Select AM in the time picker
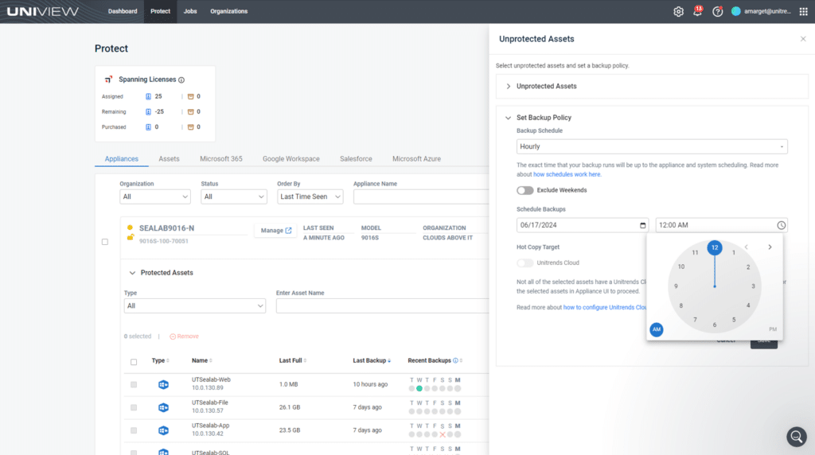 point(657,329)
